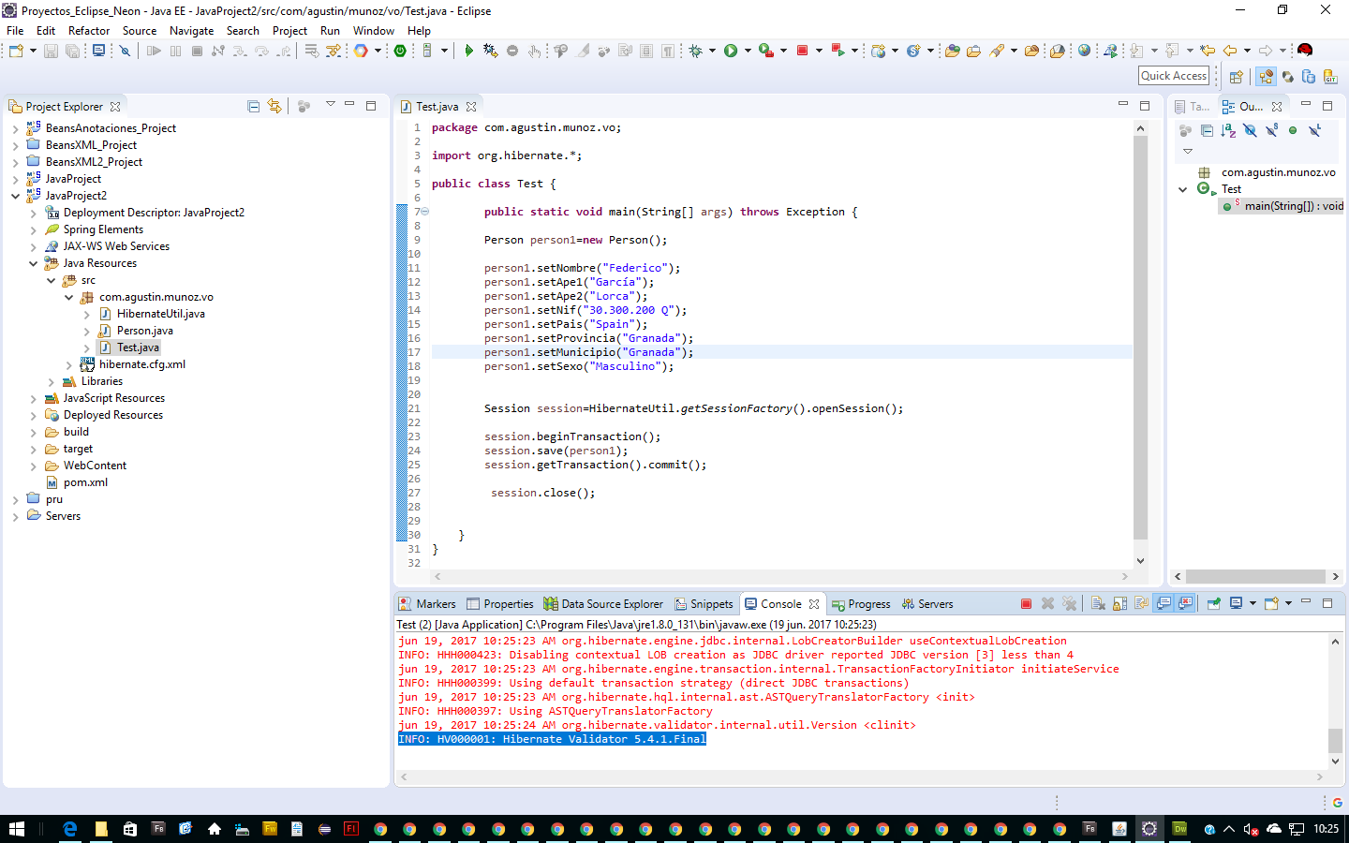
Task: Click the Google Cloud toolbar icon
Action: 361,51
